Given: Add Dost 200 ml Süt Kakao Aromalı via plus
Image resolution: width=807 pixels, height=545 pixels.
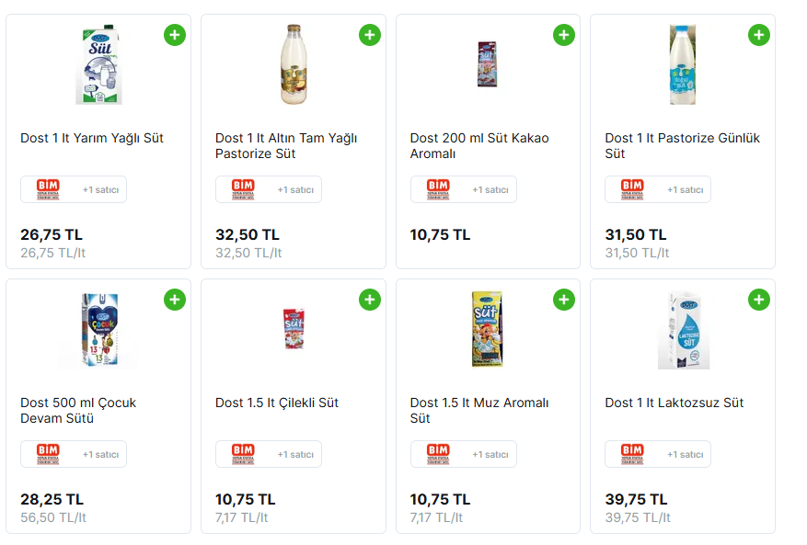Looking at the screenshot, I should click(564, 35).
